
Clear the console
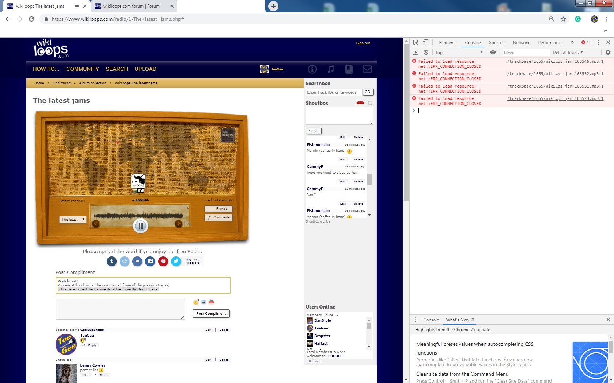click(426, 53)
